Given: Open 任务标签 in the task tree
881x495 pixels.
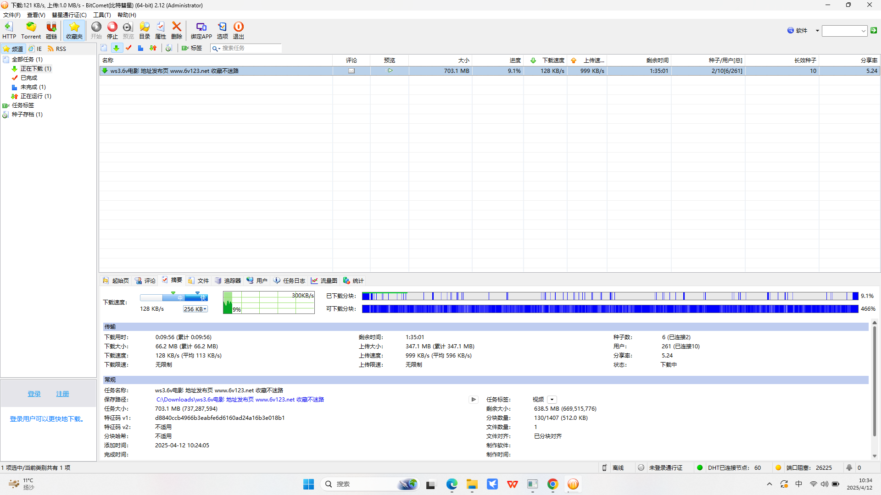Looking at the screenshot, I should [22, 105].
